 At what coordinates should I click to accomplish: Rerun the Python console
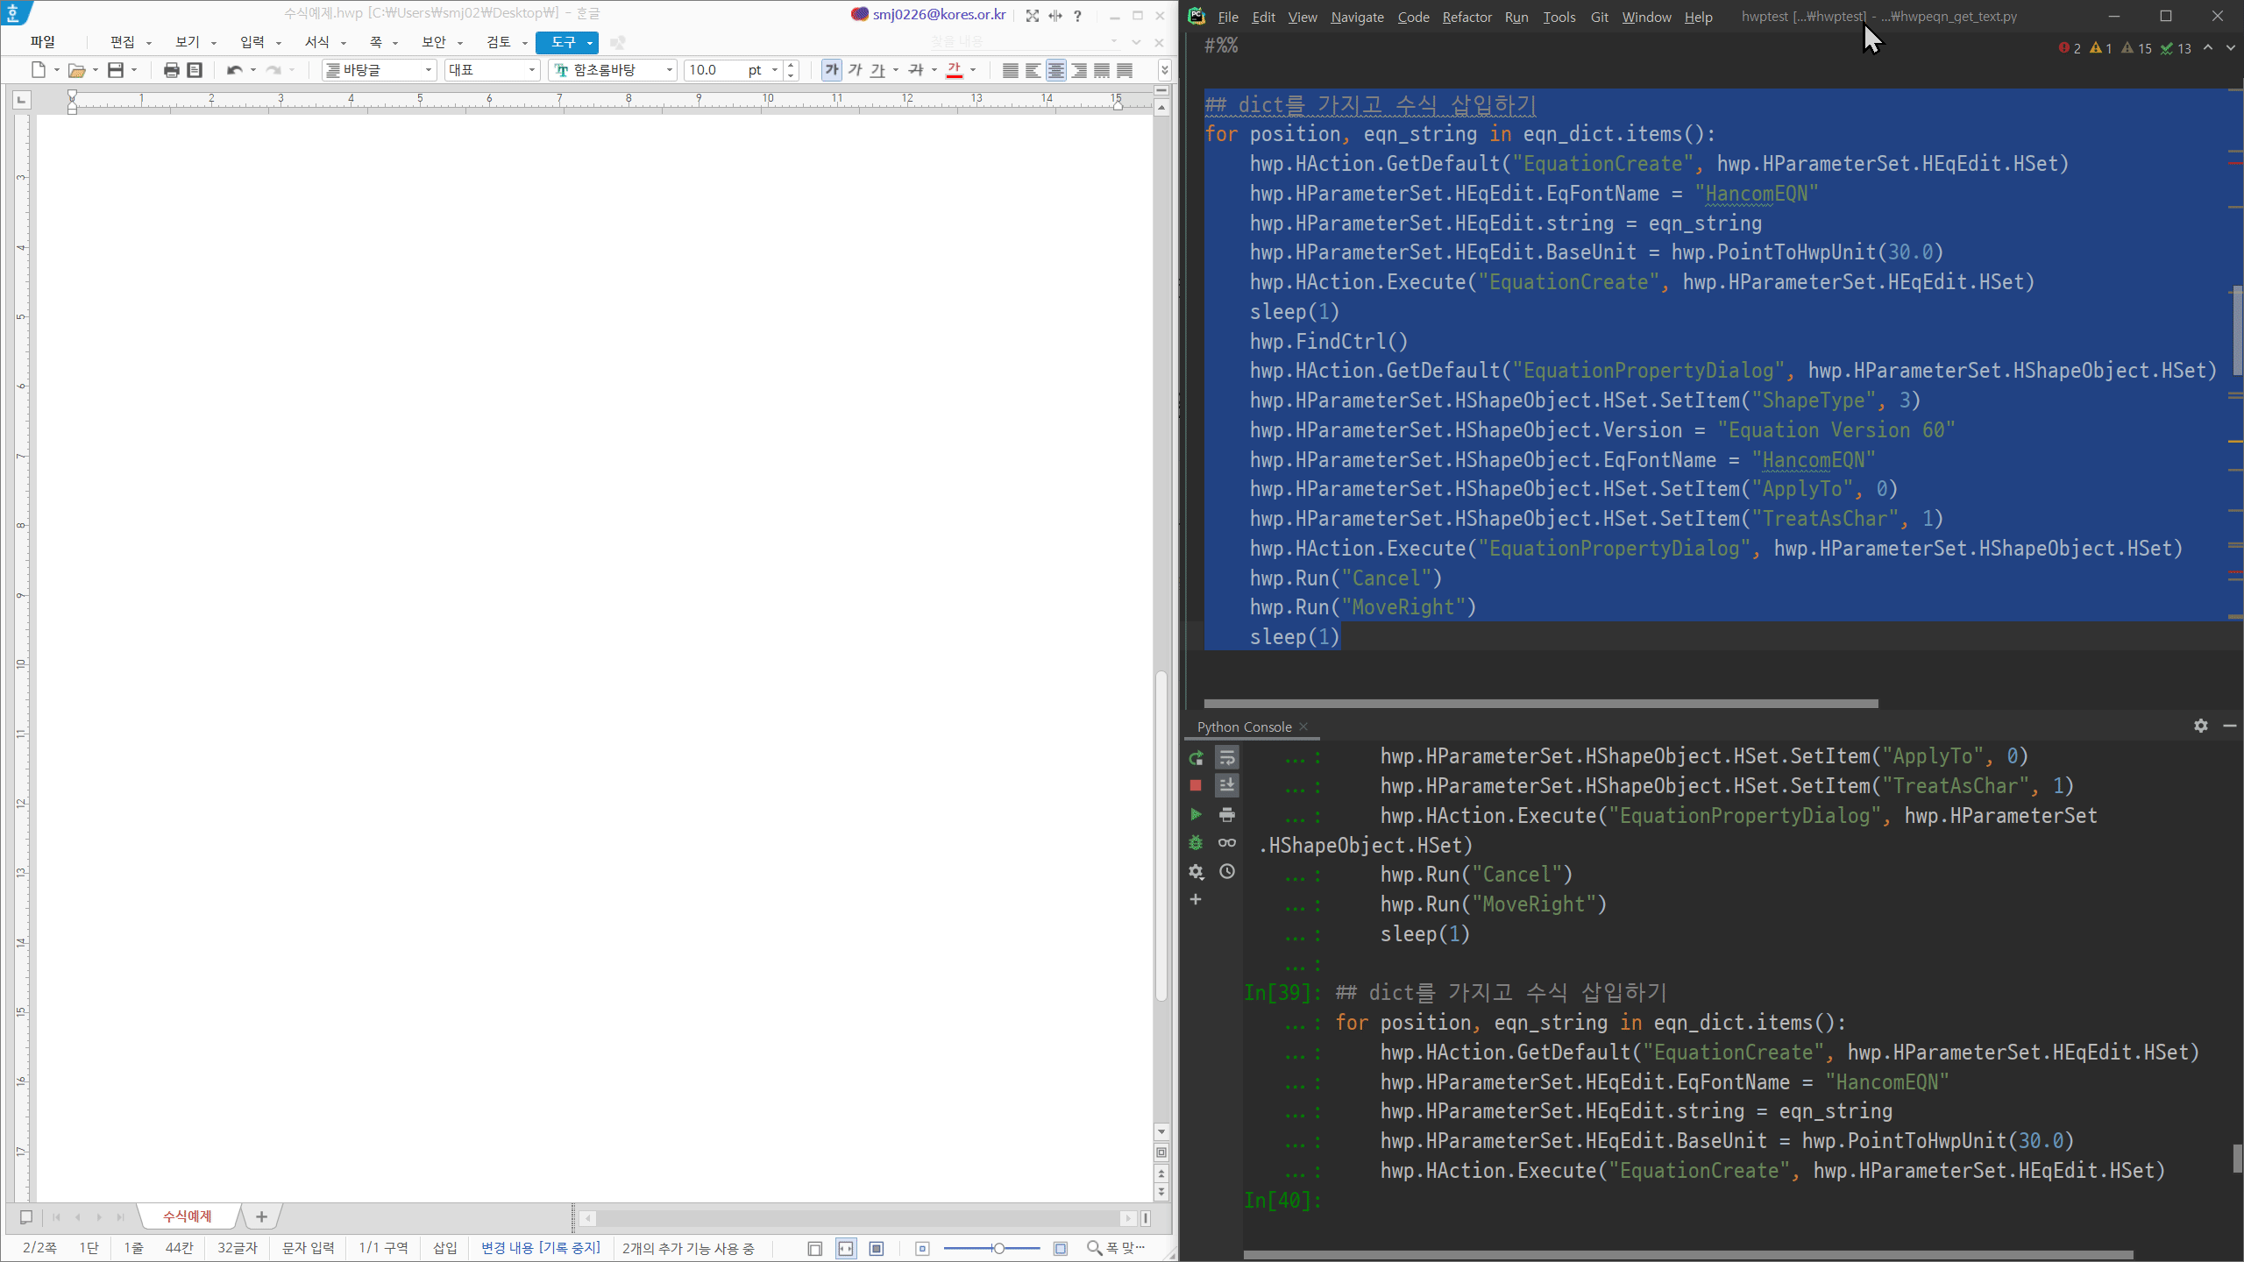(x=1196, y=757)
